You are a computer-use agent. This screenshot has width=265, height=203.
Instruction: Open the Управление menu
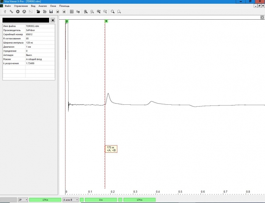coord(21,6)
